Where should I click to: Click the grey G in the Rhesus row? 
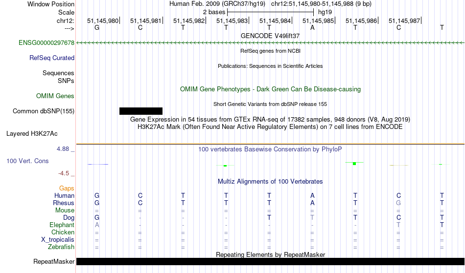click(x=398, y=203)
